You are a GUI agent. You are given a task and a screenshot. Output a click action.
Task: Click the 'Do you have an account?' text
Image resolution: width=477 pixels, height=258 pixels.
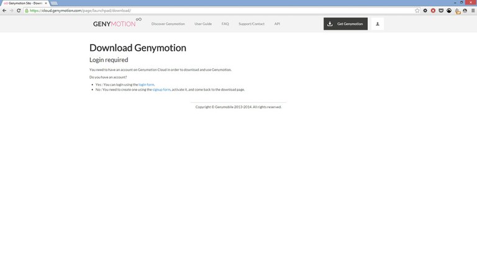pyautogui.click(x=108, y=77)
